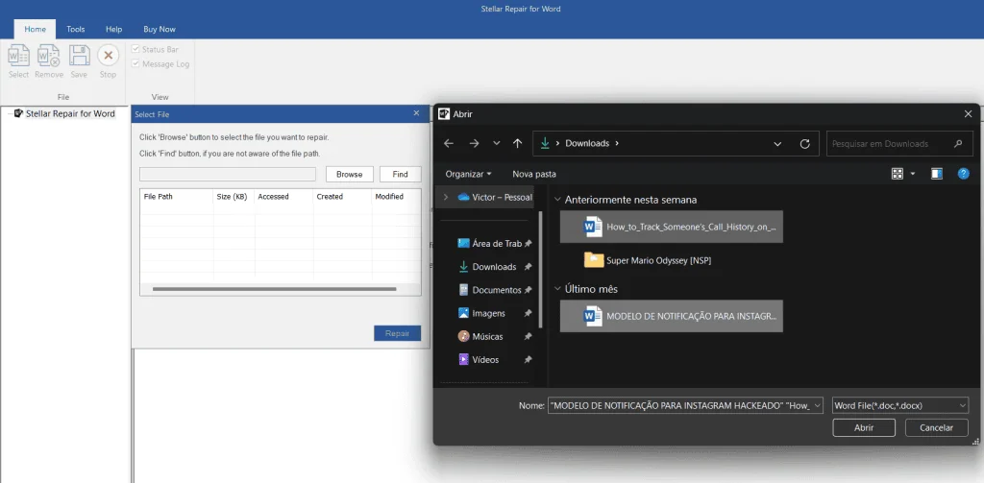This screenshot has height=483, width=984.
Task: Refresh the Downloads folder view
Action: 804,144
